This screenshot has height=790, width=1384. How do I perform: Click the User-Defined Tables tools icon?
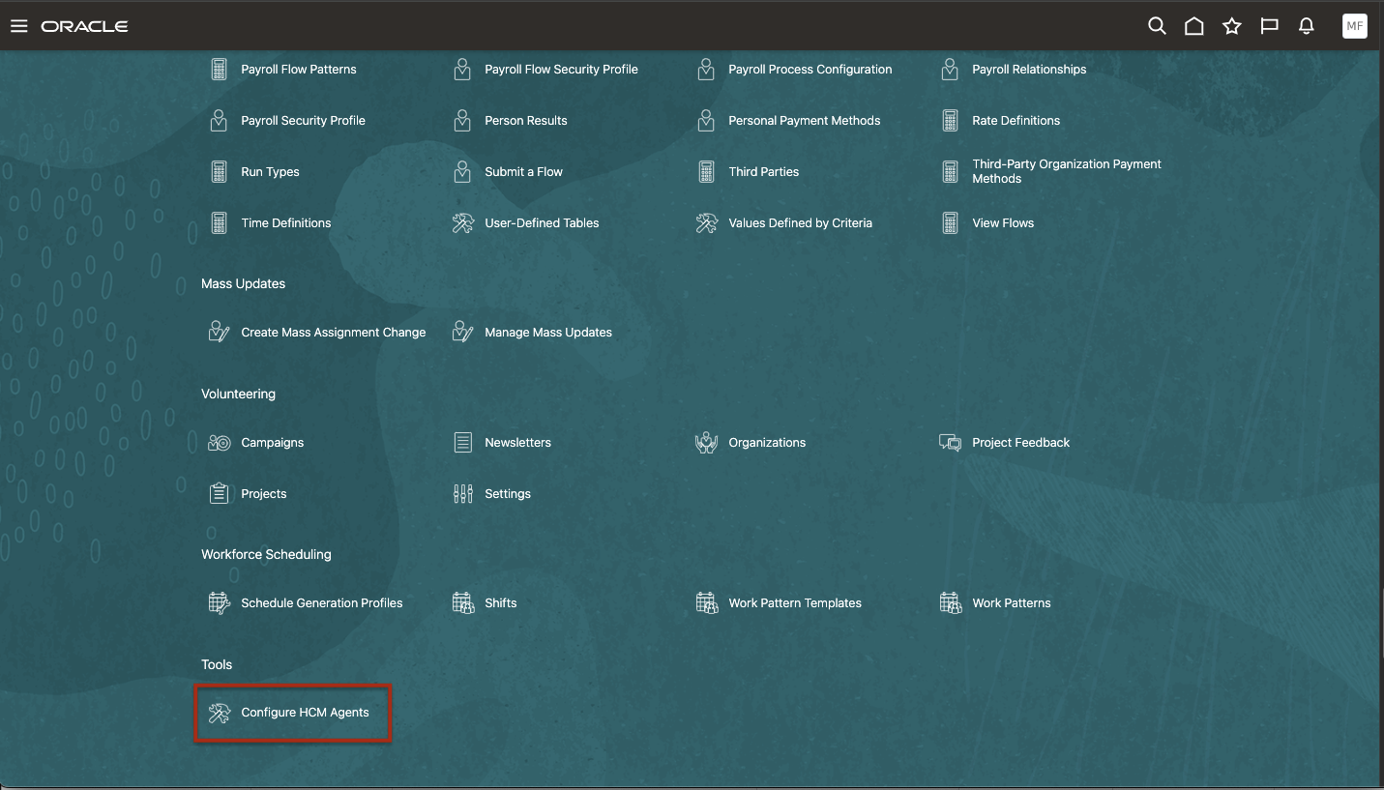click(x=462, y=223)
